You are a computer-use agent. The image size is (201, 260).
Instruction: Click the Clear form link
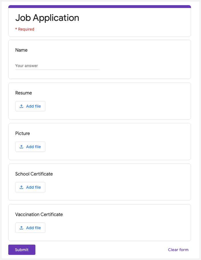tap(178, 249)
